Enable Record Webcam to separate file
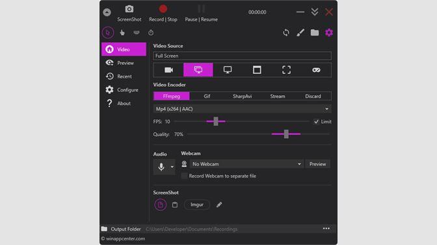The height and width of the screenshot is (245, 437). point(184,176)
